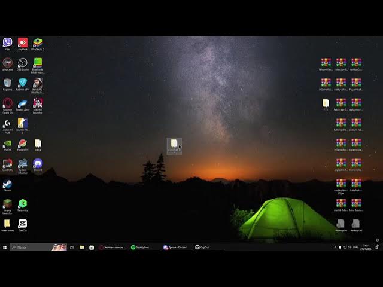383x287 pixels.
Task: Open the folder named 123
Action: pos(326,105)
